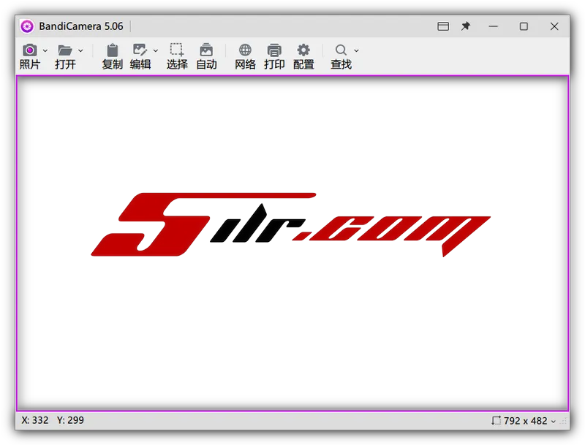Click the BandiCamera logo in title bar
The image size is (585, 445).
click(27, 26)
